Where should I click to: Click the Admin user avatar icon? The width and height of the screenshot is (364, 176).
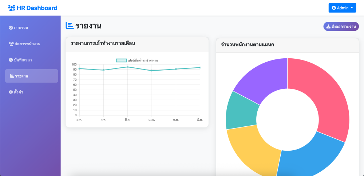pos(334,8)
